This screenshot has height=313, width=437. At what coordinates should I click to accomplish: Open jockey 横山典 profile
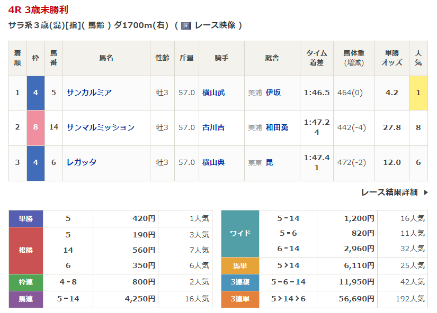tap(213, 162)
